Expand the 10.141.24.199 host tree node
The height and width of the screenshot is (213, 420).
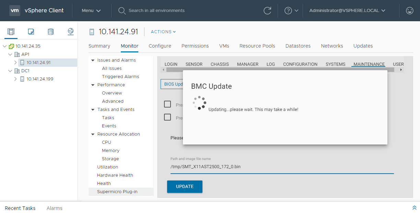pos(15,79)
